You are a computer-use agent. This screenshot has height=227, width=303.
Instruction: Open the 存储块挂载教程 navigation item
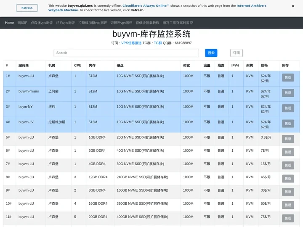coord(147,23)
